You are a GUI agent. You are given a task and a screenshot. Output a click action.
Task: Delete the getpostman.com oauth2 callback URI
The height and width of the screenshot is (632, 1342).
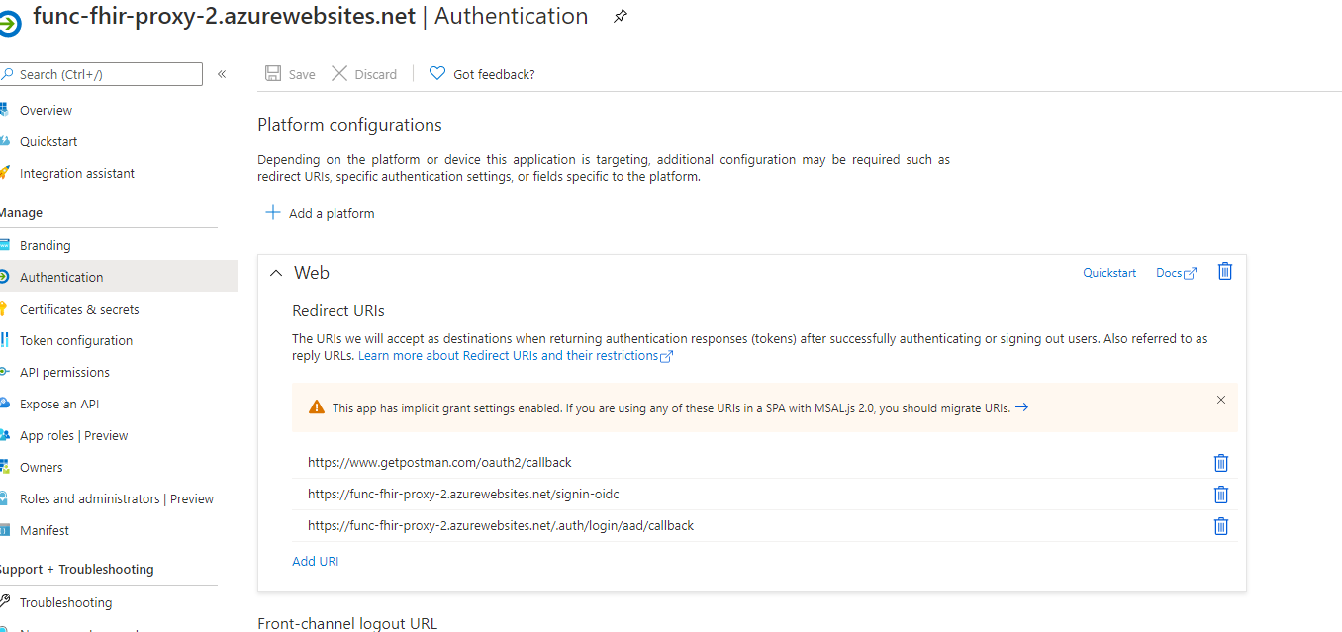(x=1220, y=463)
